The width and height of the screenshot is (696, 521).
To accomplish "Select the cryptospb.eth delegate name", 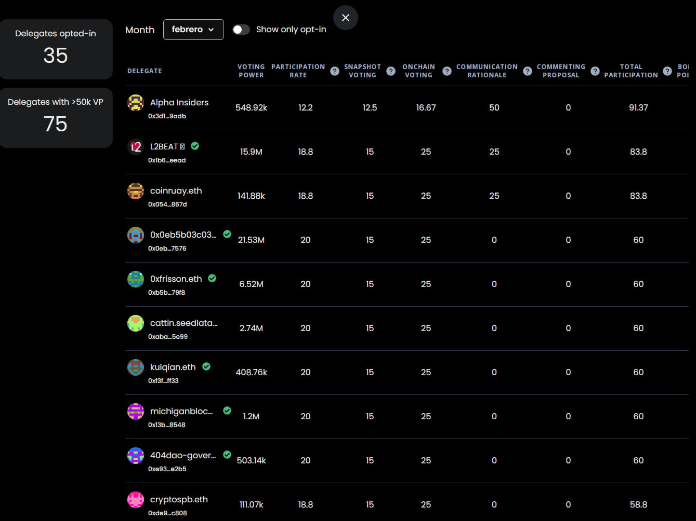I will click(179, 499).
